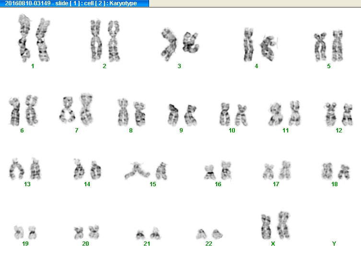Select the X chromosome label

point(273,244)
